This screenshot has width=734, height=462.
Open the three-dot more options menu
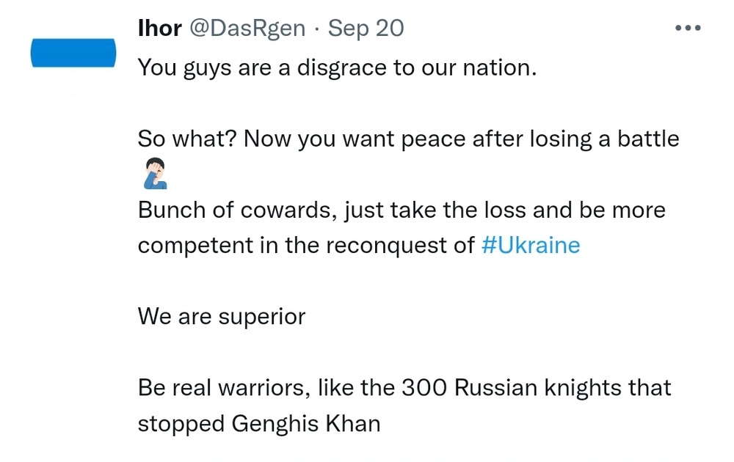pyautogui.click(x=688, y=29)
